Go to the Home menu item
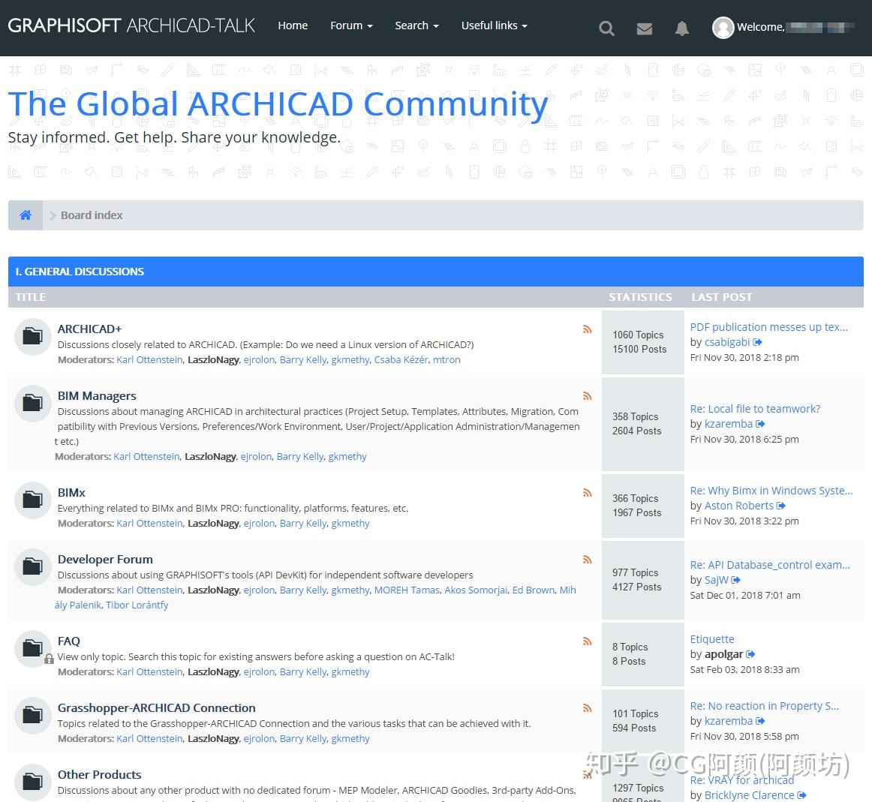Image resolution: width=872 pixels, height=802 pixels. [293, 26]
